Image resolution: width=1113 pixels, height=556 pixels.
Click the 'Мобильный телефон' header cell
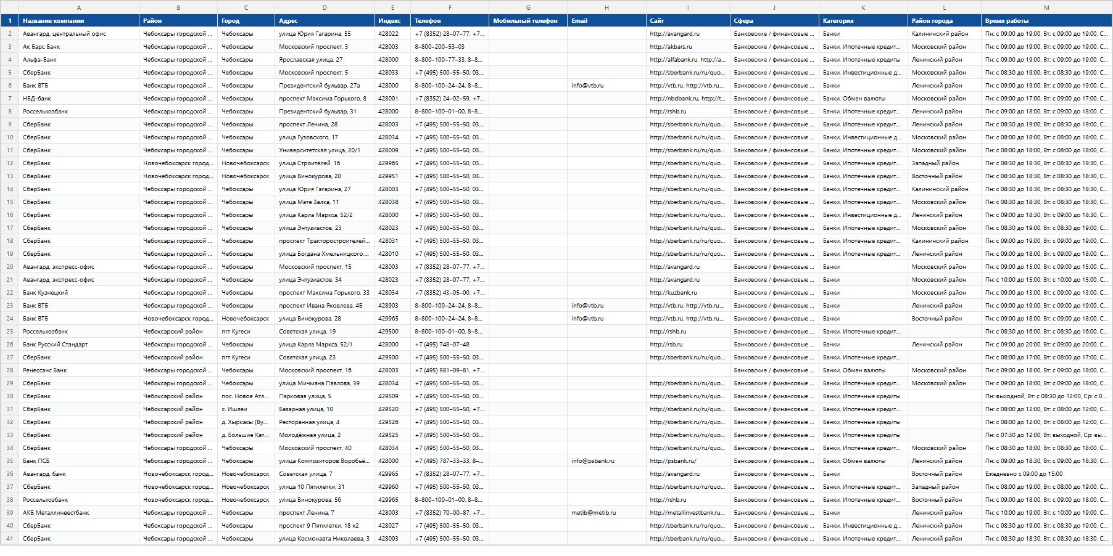(x=528, y=21)
